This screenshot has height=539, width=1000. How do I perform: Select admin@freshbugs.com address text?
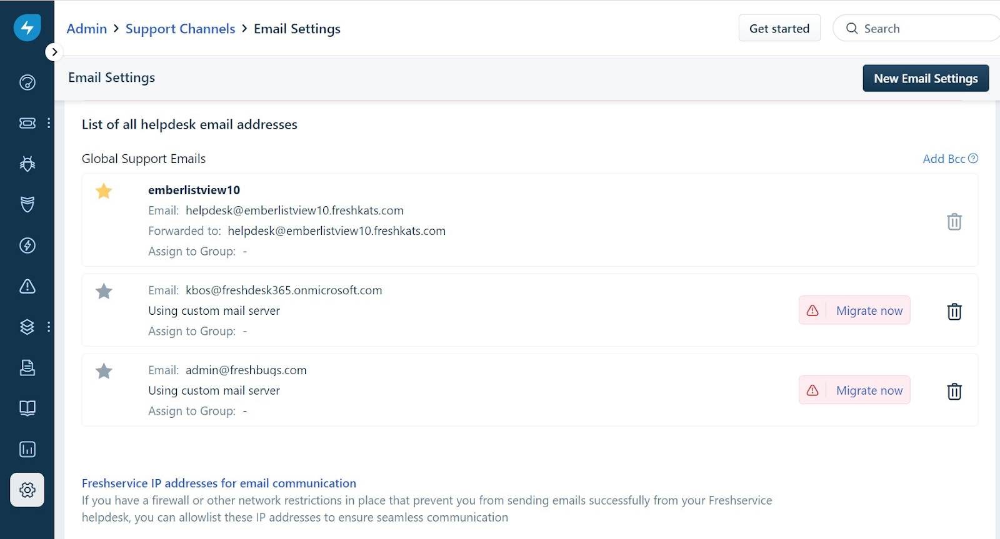tap(246, 370)
